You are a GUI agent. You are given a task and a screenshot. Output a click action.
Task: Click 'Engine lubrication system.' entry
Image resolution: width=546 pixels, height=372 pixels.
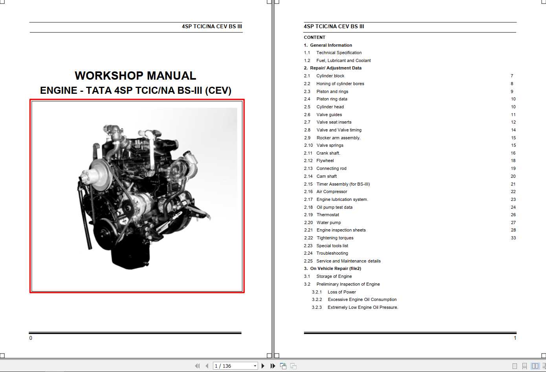coord(343,199)
